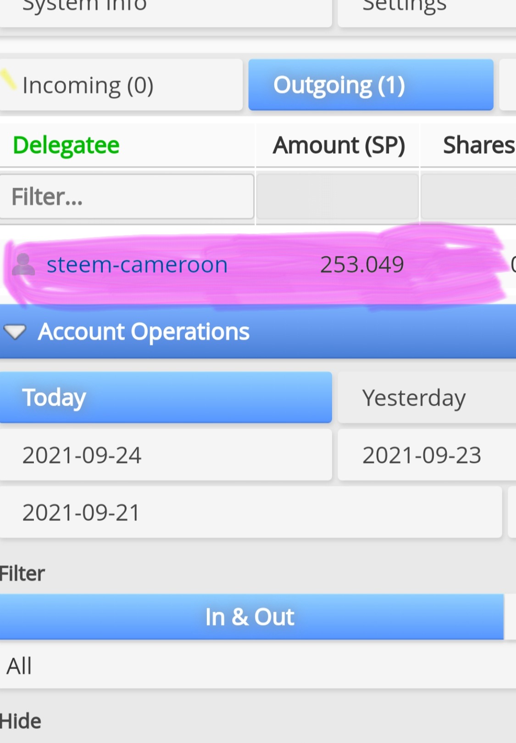The image size is (516, 743).
Task: Click the Shares column header
Action: tap(478, 145)
